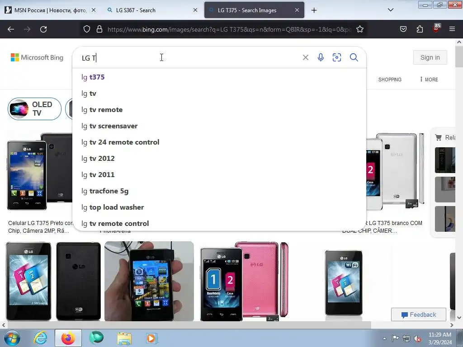The height and width of the screenshot is (347, 463).
Task: Open Firefox application menu
Action: point(452,29)
